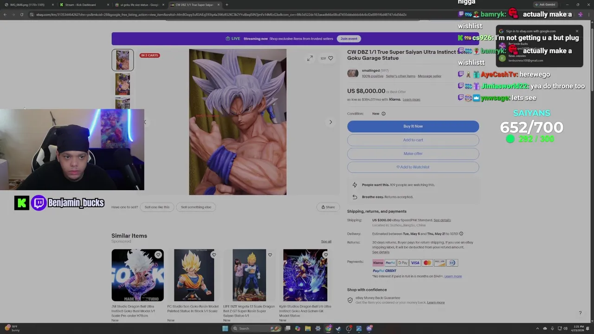594x334 pixels.
Task: Click the US $8,000.00 price text
Action: (x=366, y=91)
